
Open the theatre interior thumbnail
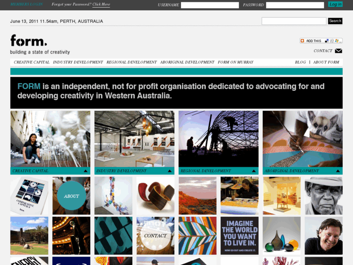click(71, 236)
